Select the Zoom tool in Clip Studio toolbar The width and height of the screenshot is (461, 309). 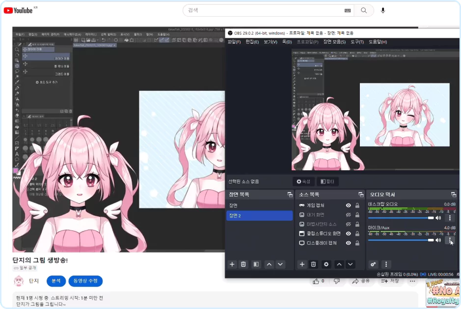pos(17,50)
